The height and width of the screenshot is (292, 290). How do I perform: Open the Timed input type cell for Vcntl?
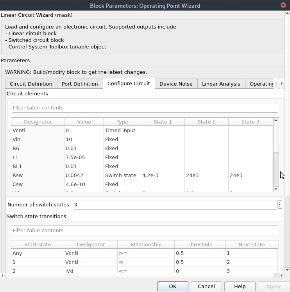[122, 131]
